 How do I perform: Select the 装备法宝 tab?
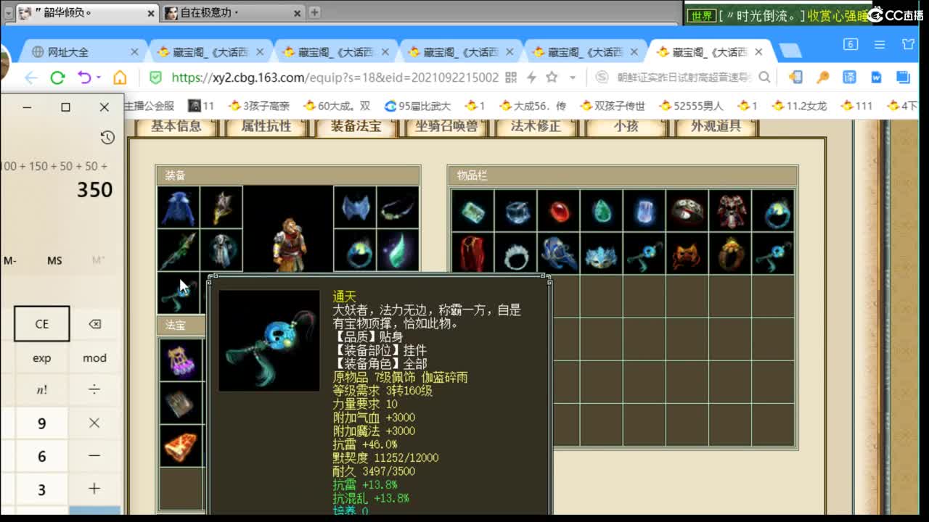pyautogui.click(x=356, y=126)
